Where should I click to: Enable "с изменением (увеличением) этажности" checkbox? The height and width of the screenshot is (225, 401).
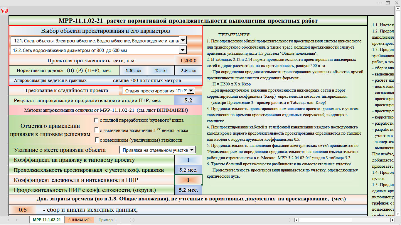(x=96, y=140)
